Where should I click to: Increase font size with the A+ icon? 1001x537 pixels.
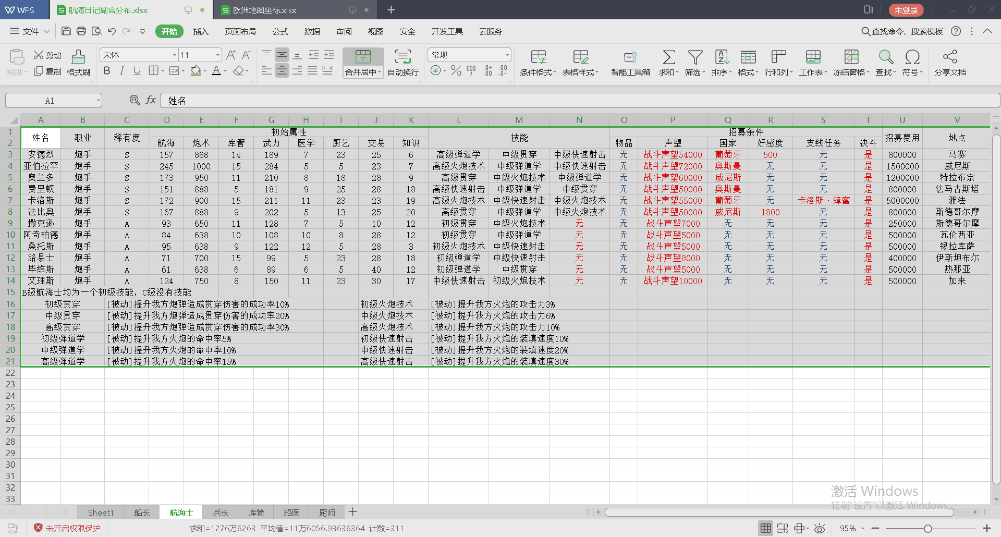click(231, 55)
